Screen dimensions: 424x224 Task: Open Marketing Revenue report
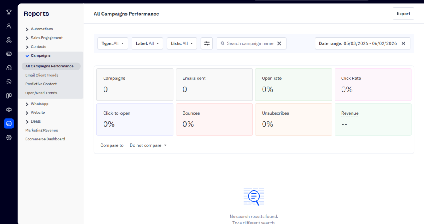42,130
